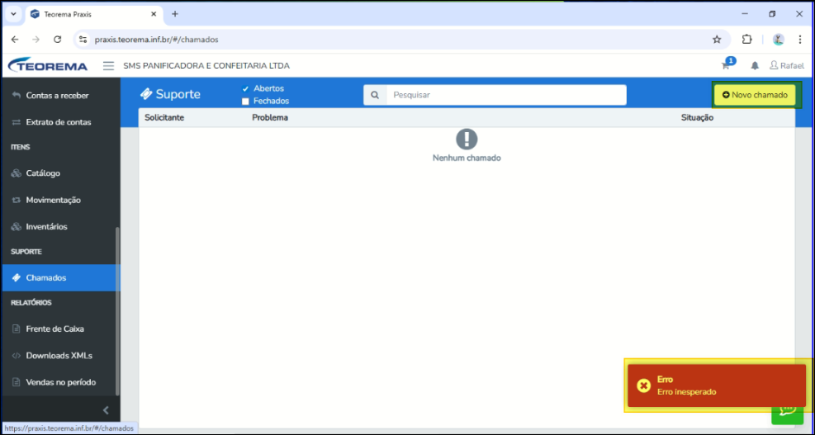Click the error toast X icon
Image resolution: width=815 pixels, height=435 pixels.
tap(644, 385)
